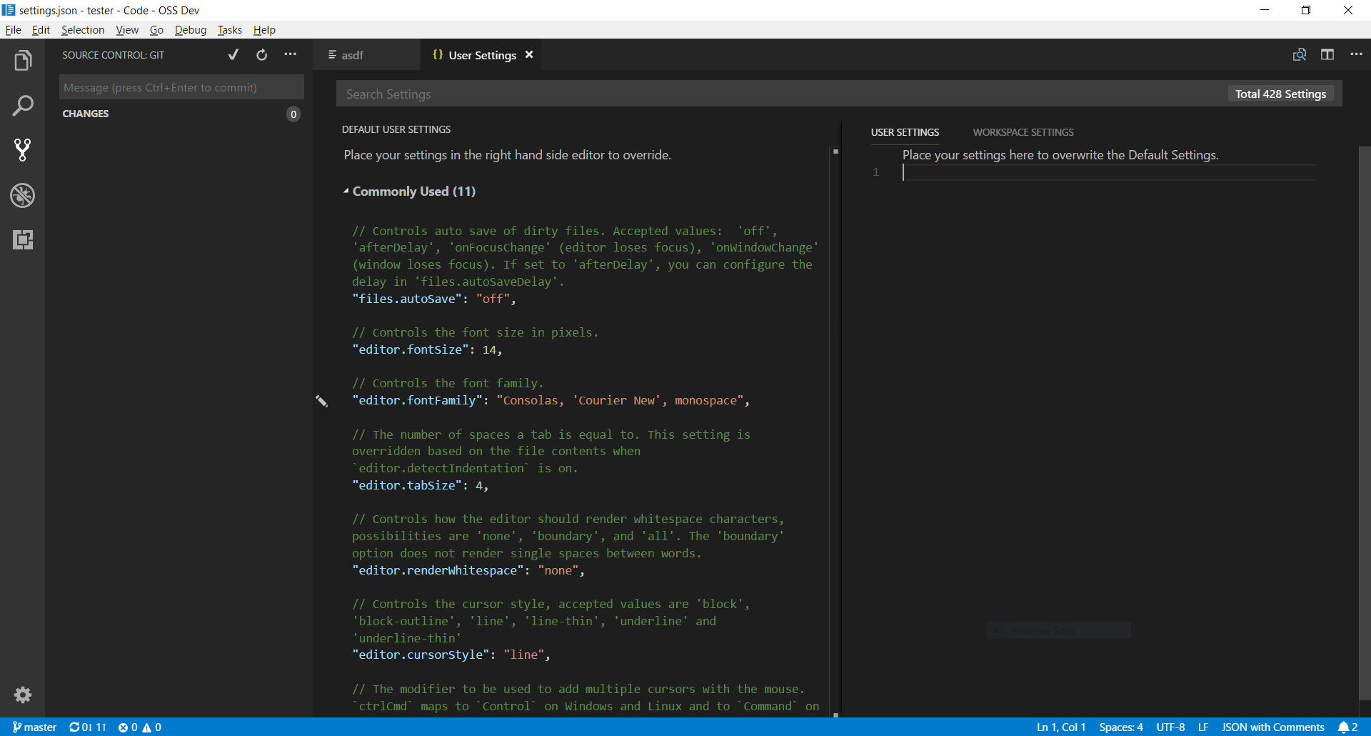Click line 1 in user settings editor
This screenshot has width=1371, height=736.
click(1109, 172)
